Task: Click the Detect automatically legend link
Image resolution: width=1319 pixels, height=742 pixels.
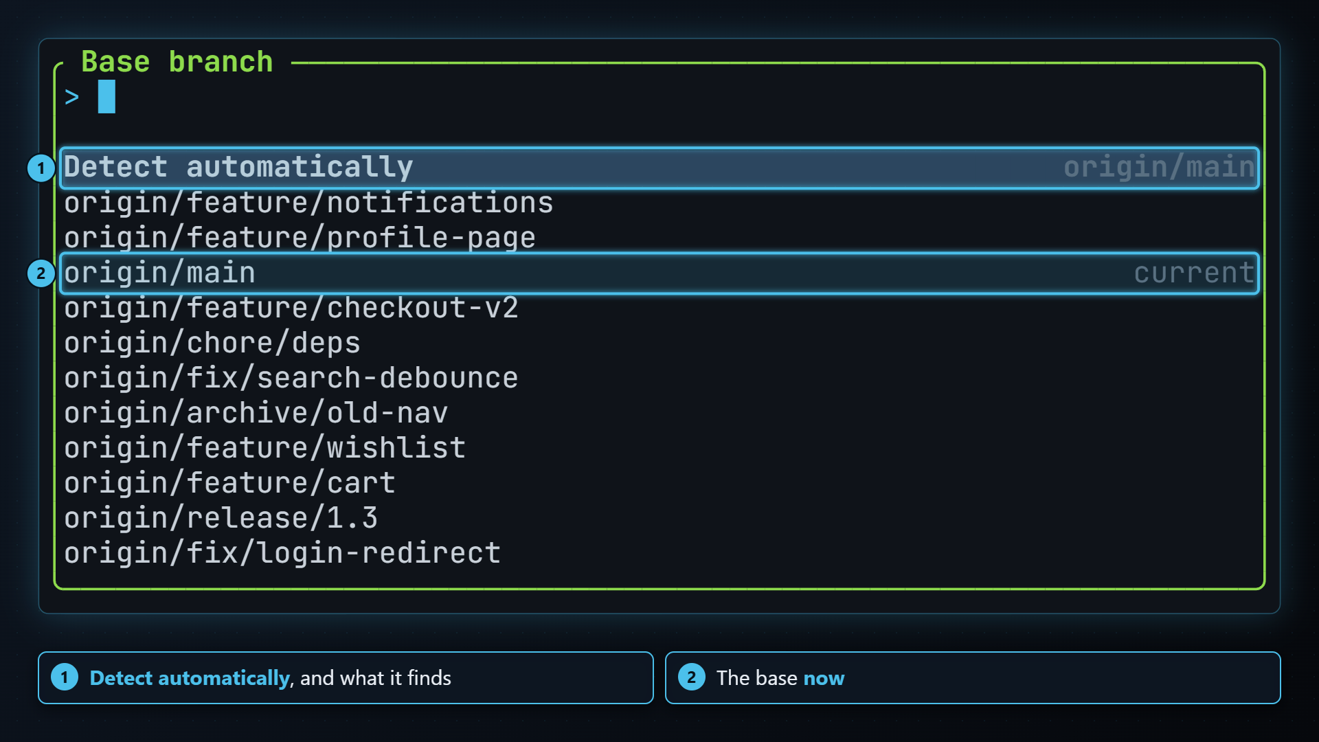Action: coord(190,678)
